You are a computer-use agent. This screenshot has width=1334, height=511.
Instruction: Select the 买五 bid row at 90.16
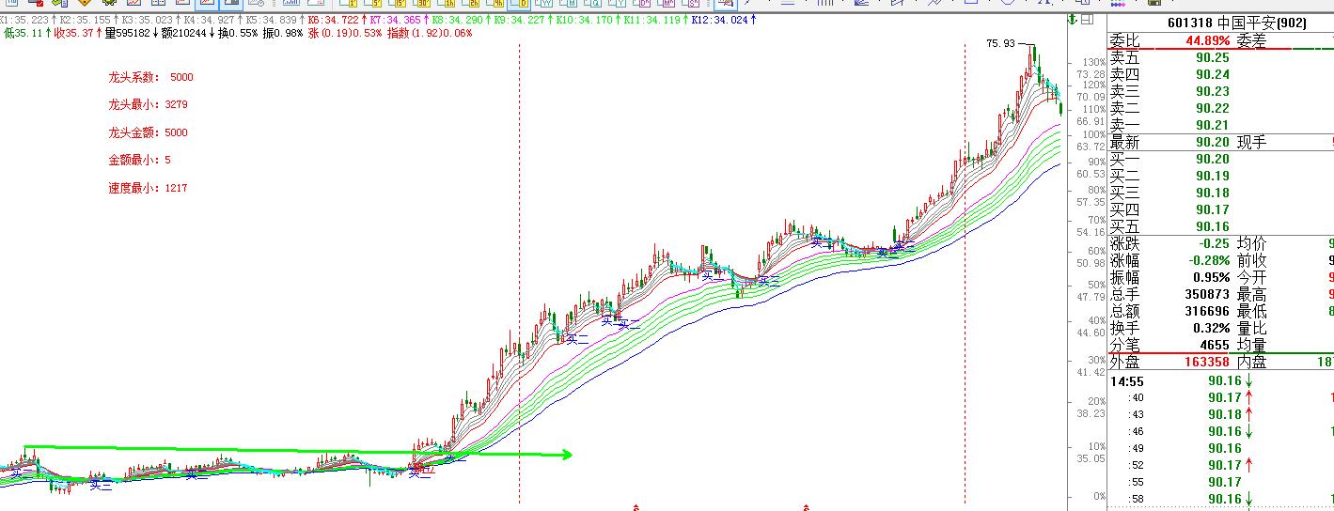click(x=1220, y=226)
